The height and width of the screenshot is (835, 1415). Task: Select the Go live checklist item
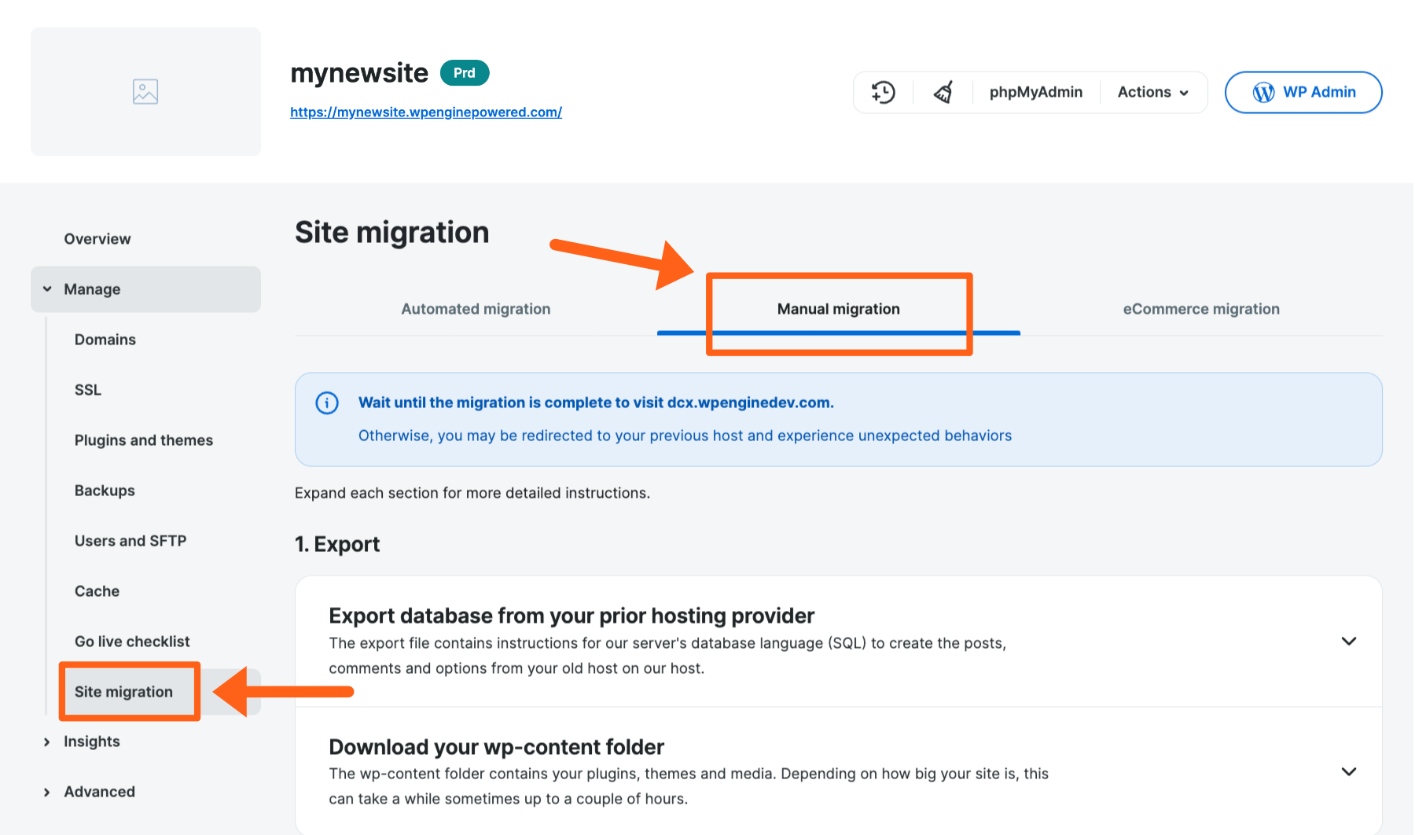[x=131, y=641]
